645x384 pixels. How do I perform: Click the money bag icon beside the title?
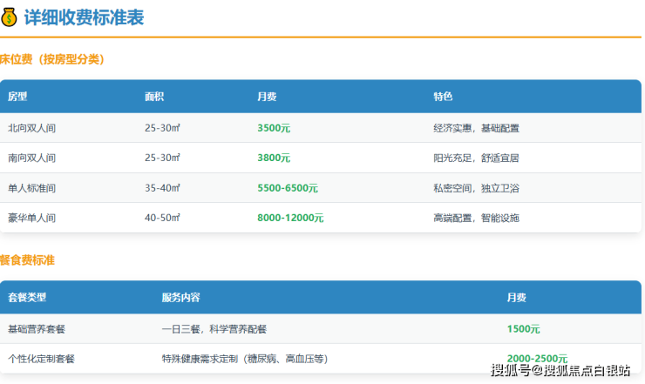coord(10,17)
